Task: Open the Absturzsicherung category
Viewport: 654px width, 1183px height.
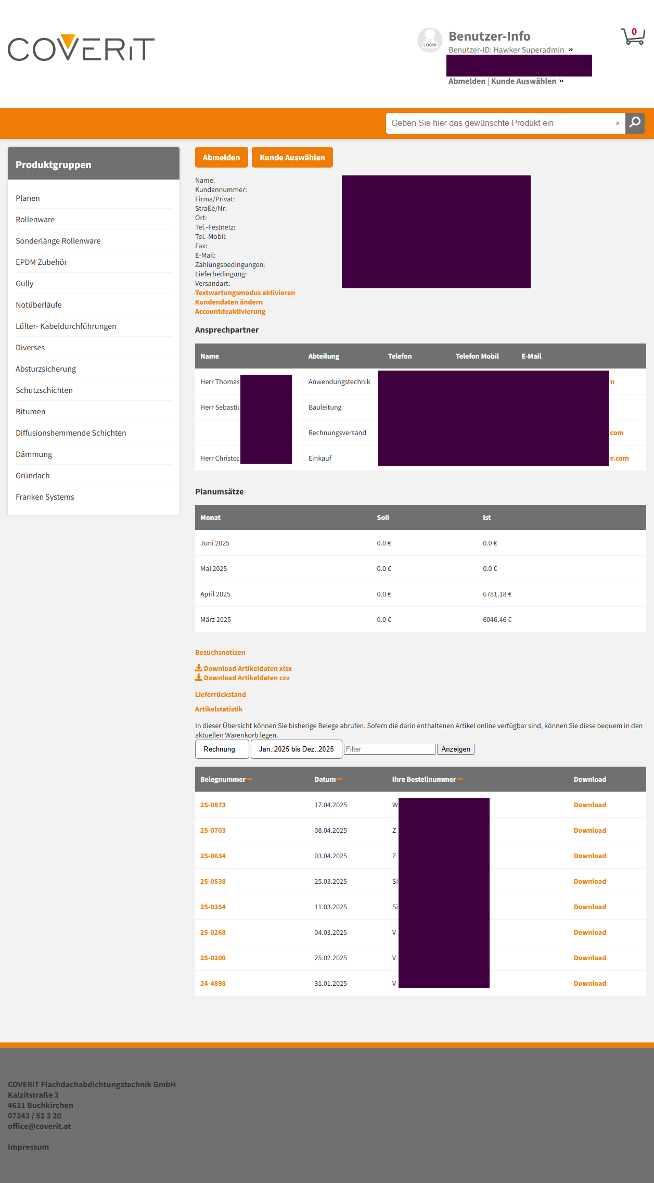Action: 46,369
